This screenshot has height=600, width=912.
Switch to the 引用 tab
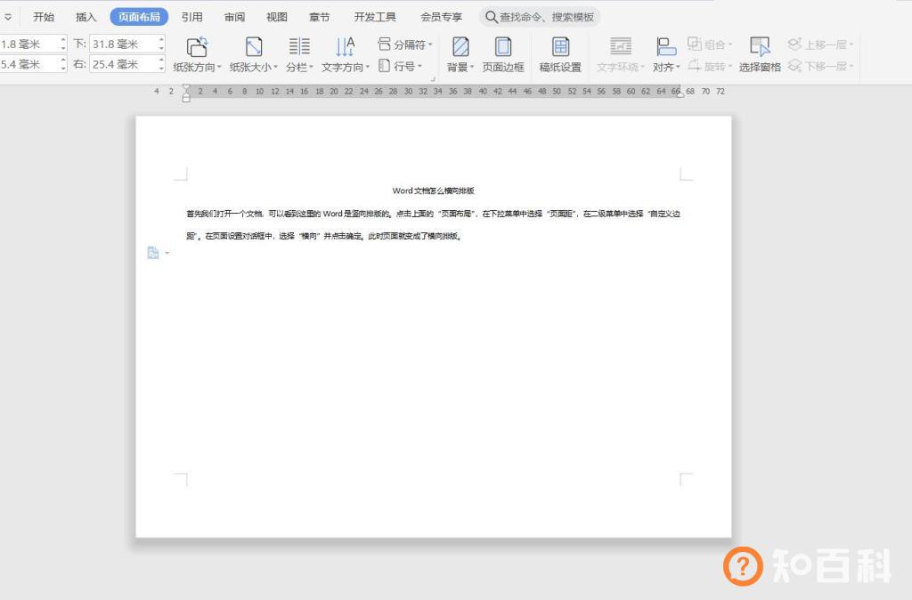[192, 17]
